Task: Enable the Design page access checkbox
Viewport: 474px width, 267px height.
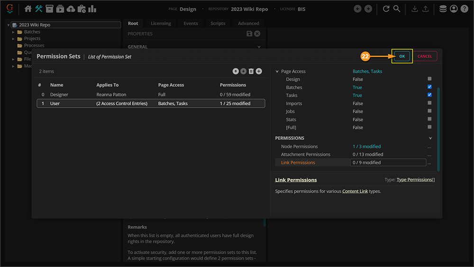Action: pyautogui.click(x=429, y=79)
